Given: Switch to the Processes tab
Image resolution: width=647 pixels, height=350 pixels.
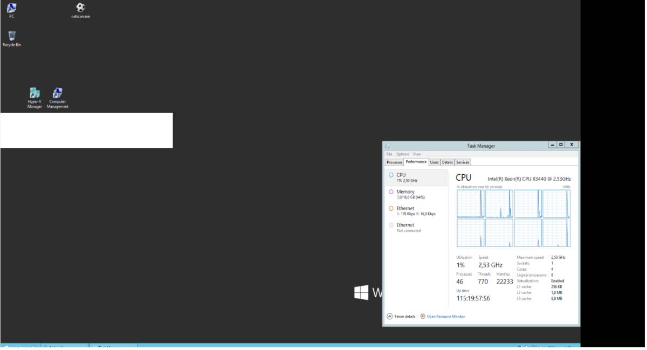Looking at the screenshot, I should pyautogui.click(x=395, y=162).
